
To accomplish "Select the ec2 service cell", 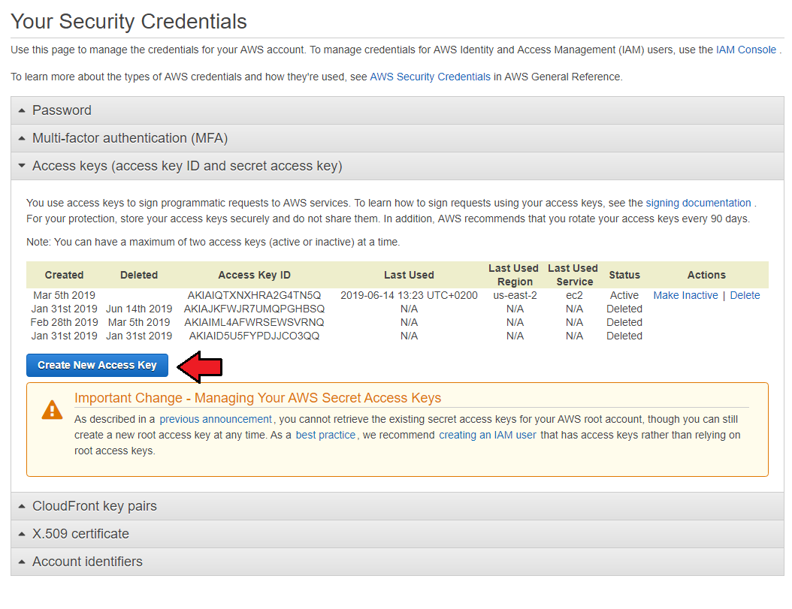I will tap(574, 295).
